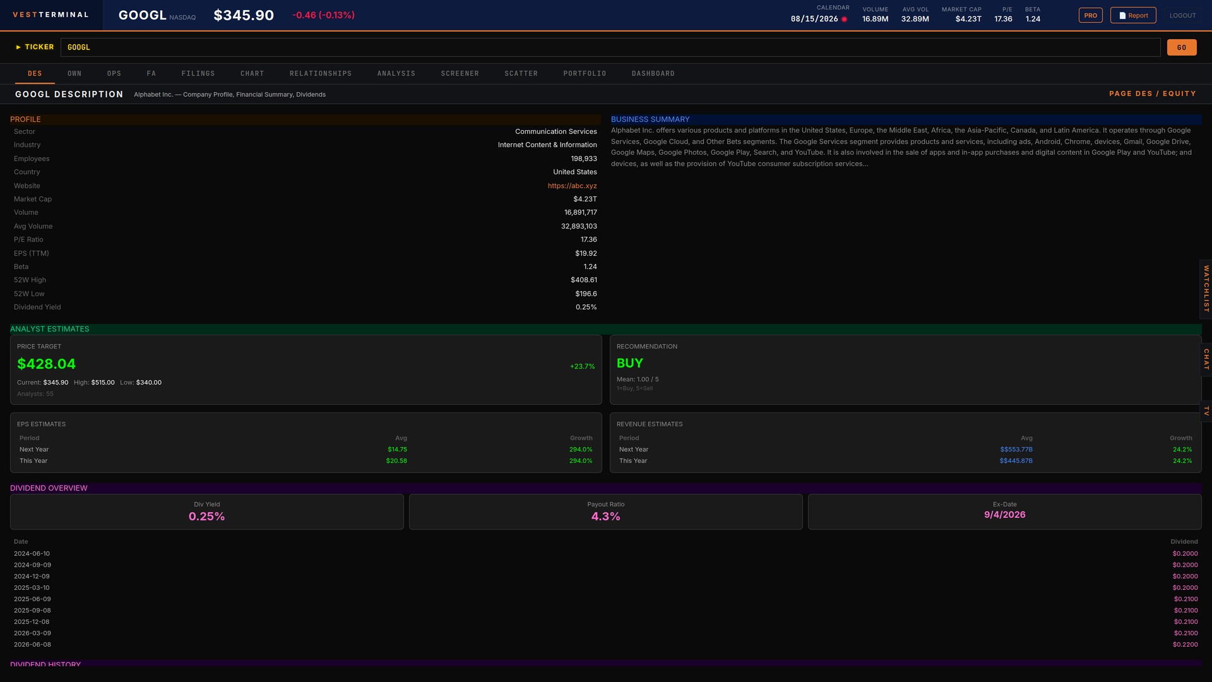
Task: Open the RELATIONSHIPS tab
Action: click(321, 74)
